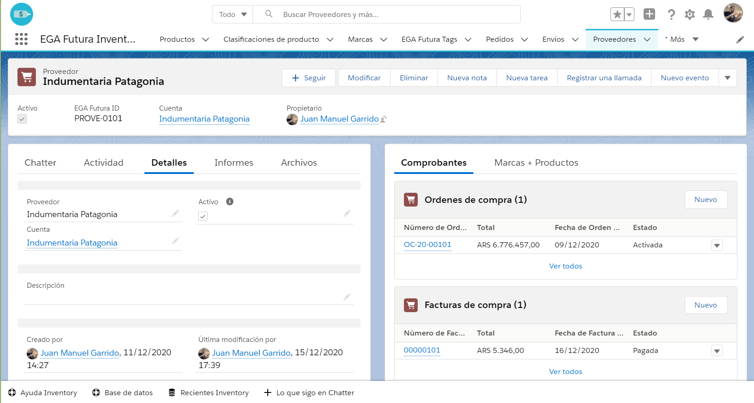Click the notifications bell icon
Screen dimensions: 754x403
point(708,15)
